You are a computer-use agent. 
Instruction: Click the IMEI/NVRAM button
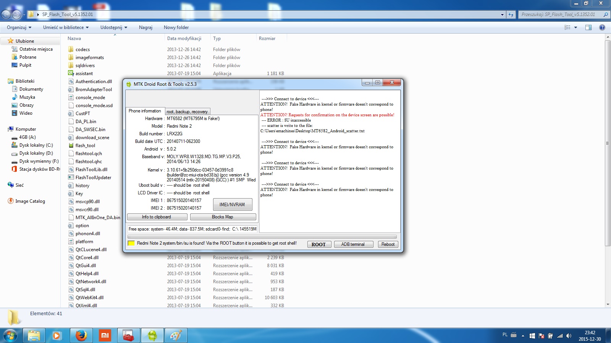232,205
